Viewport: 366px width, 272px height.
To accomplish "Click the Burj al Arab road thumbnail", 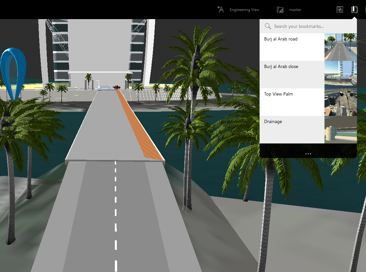I will pos(340,47).
